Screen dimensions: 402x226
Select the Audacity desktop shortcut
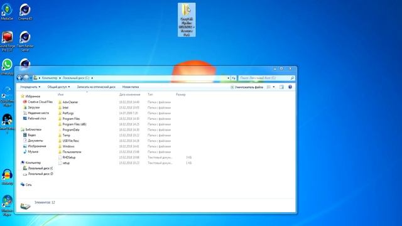pos(7,177)
